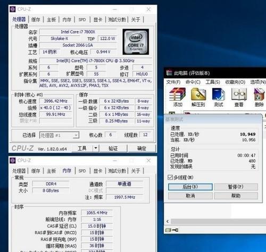Image resolution: width=266 pixels, height=252 pixels.
Task: Click level 3 cache value 8.25 MBytes
Action: click(117, 121)
